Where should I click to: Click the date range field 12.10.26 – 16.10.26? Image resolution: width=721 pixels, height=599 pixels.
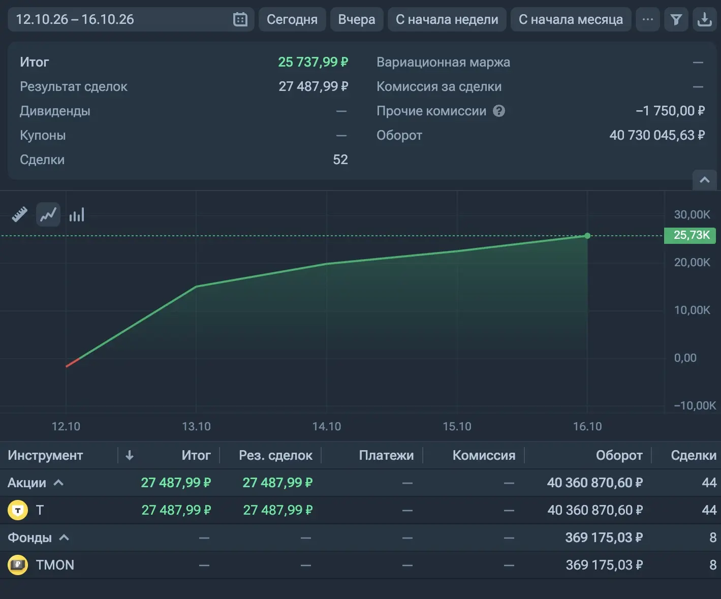coord(131,19)
